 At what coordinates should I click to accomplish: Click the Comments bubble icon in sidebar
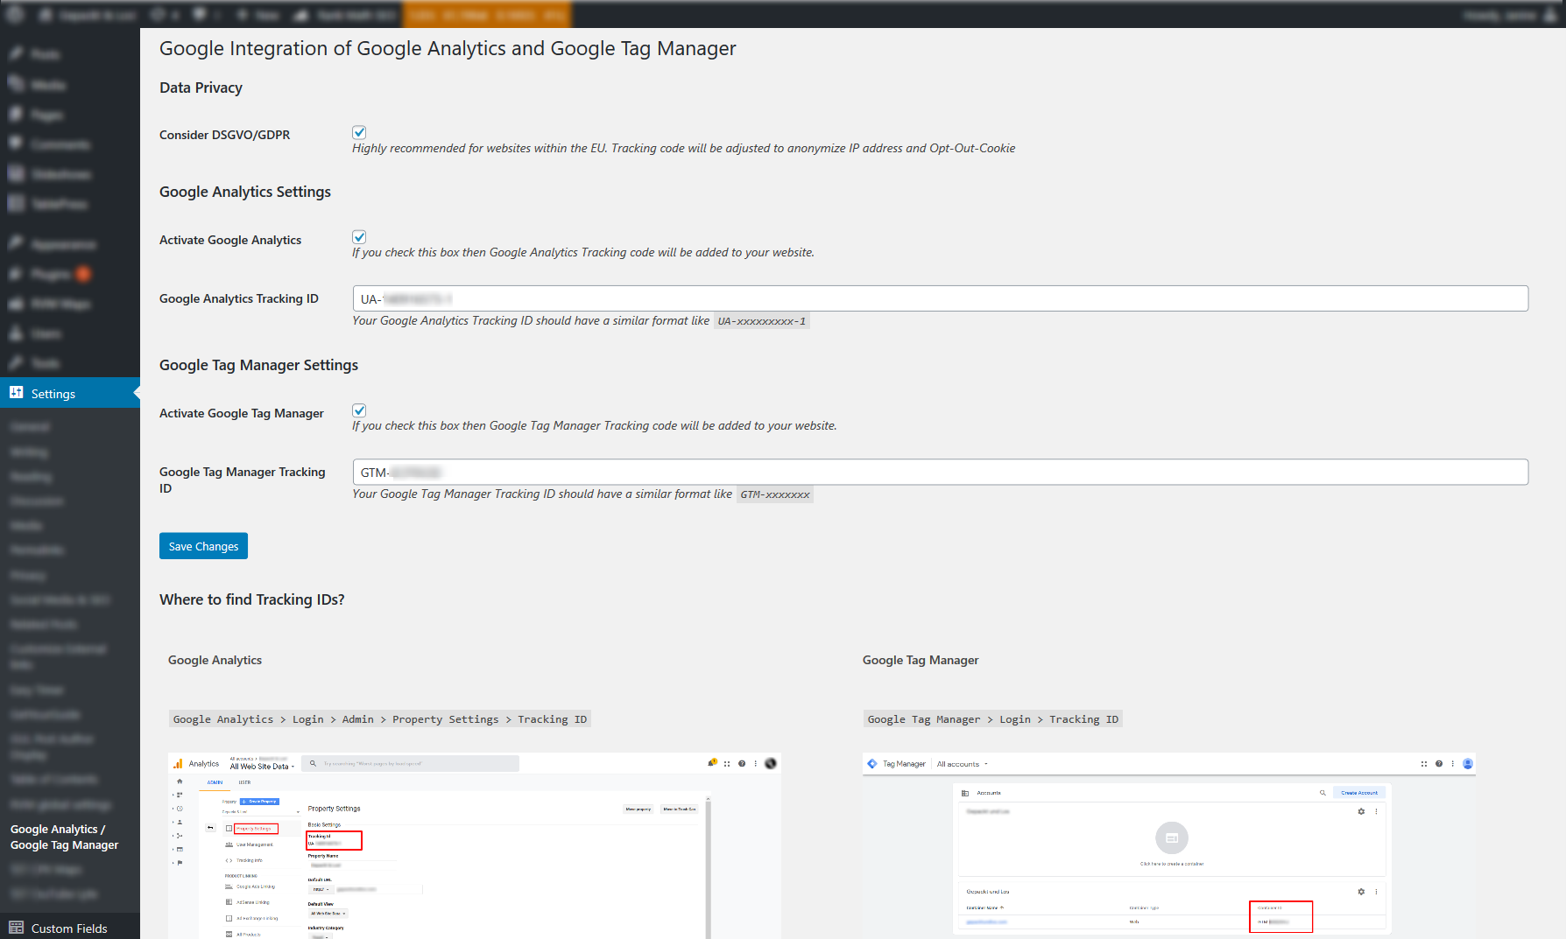pyautogui.click(x=17, y=144)
